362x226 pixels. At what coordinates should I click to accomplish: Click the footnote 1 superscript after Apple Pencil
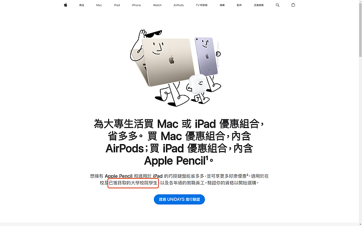pyautogui.click(x=207, y=158)
